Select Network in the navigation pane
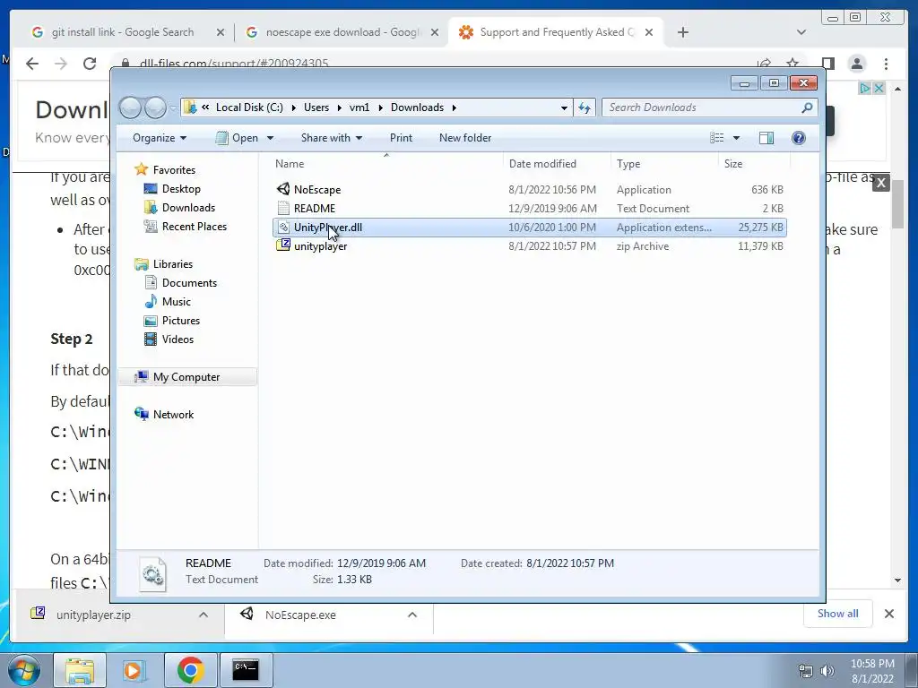This screenshot has width=918, height=688. point(173,415)
